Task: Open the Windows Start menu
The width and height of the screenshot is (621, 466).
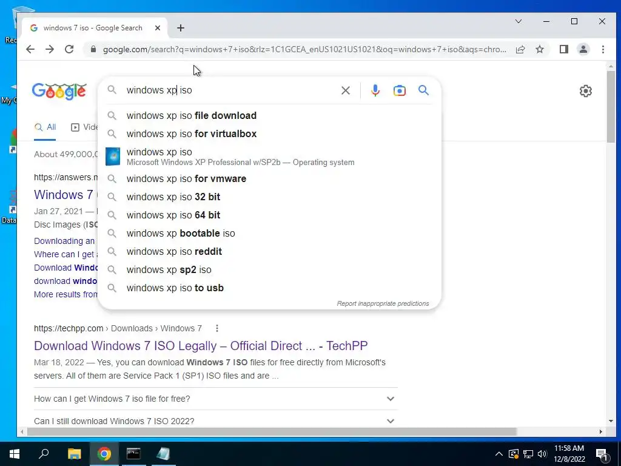Action: pos(15,454)
